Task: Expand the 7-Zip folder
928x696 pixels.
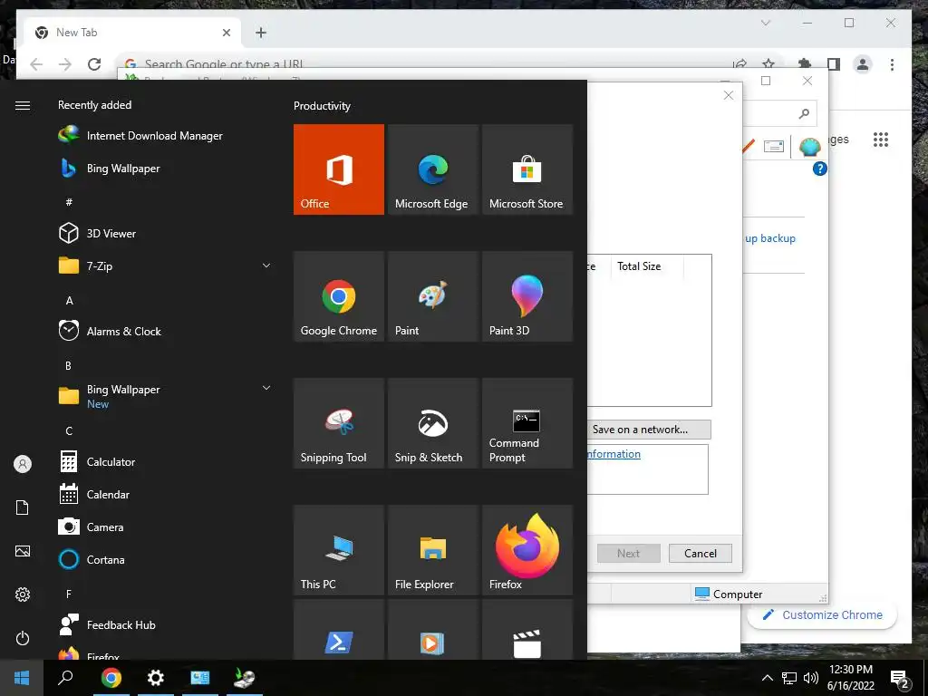Action: [x=266, y=266]
